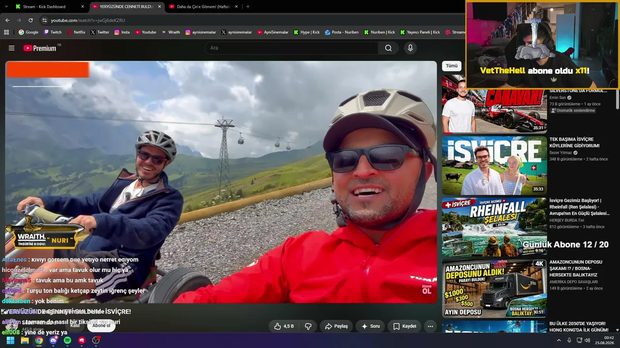Dislike the video with thumbs-down button
620x348 pixels.
308,326
